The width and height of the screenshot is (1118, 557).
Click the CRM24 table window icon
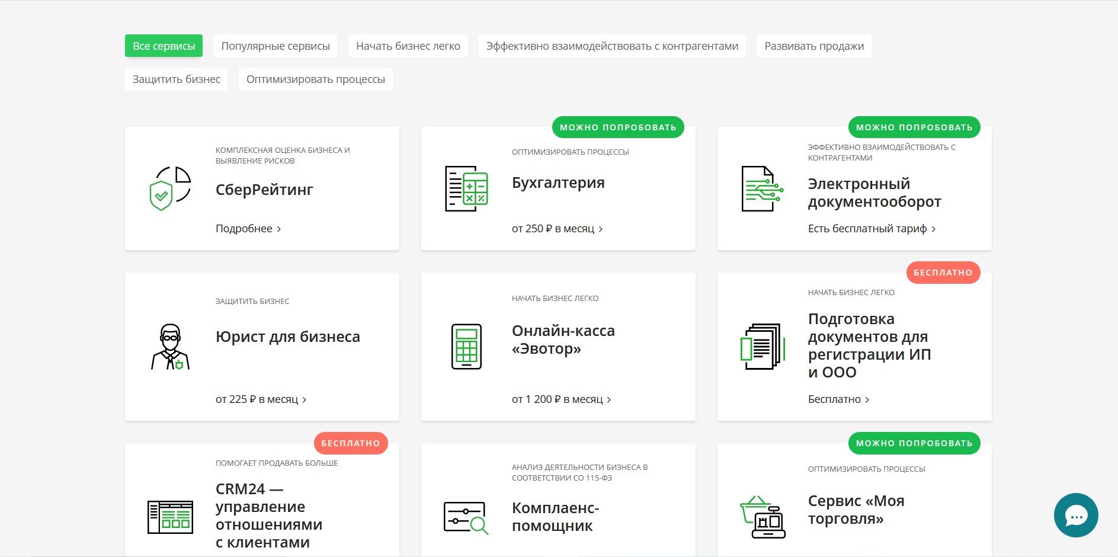click(x=170, y=517)
